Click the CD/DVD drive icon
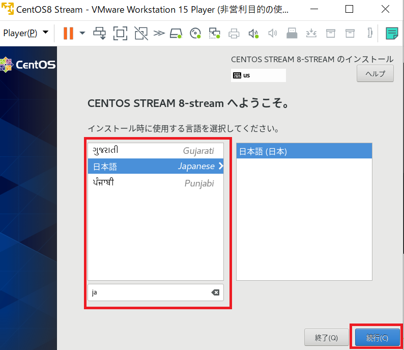The image size is (404, 350). (195, 34)
